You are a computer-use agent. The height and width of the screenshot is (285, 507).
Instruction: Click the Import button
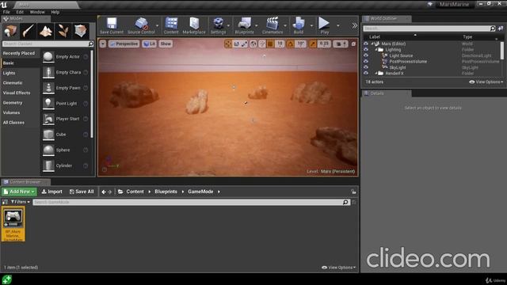tap(51, 192)
